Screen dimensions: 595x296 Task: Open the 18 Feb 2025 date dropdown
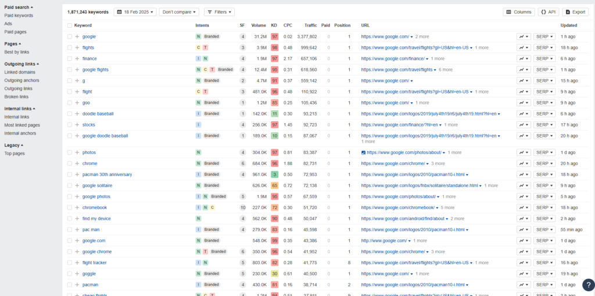tap(135, 12)
